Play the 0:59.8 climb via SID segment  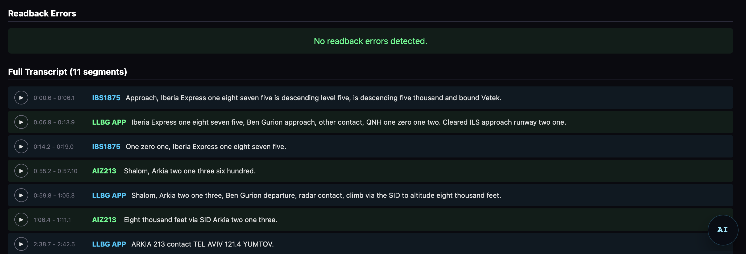[x=21, y=195]
